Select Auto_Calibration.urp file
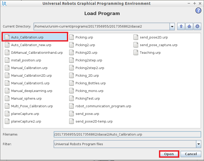 coord(35,37)
